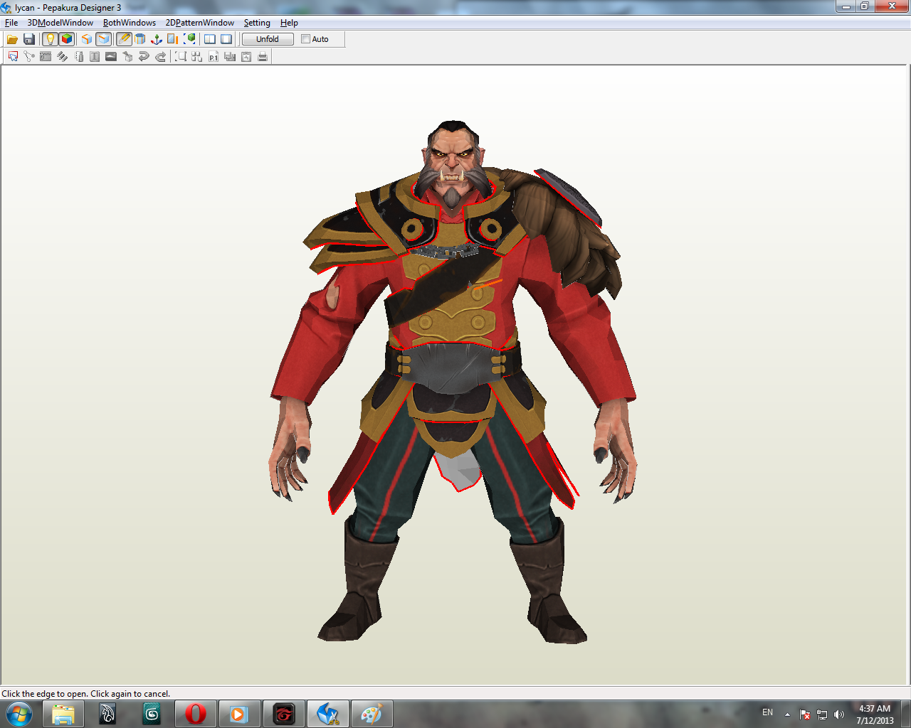This screenshot has height=728, width=911.
Task: Expand the hidden system tray icons
Action: coord(786,713)
